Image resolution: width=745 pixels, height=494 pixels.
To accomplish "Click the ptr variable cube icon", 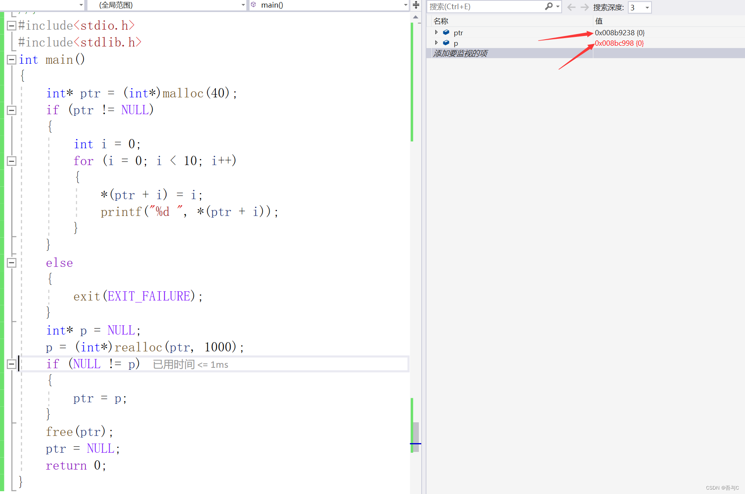I will pos(446,32).
